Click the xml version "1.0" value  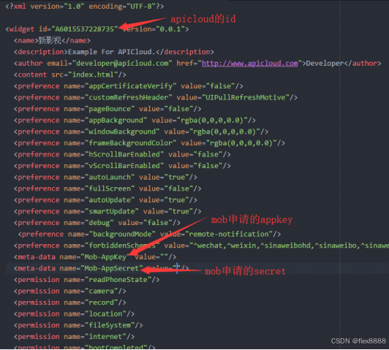tap(74, 7)
